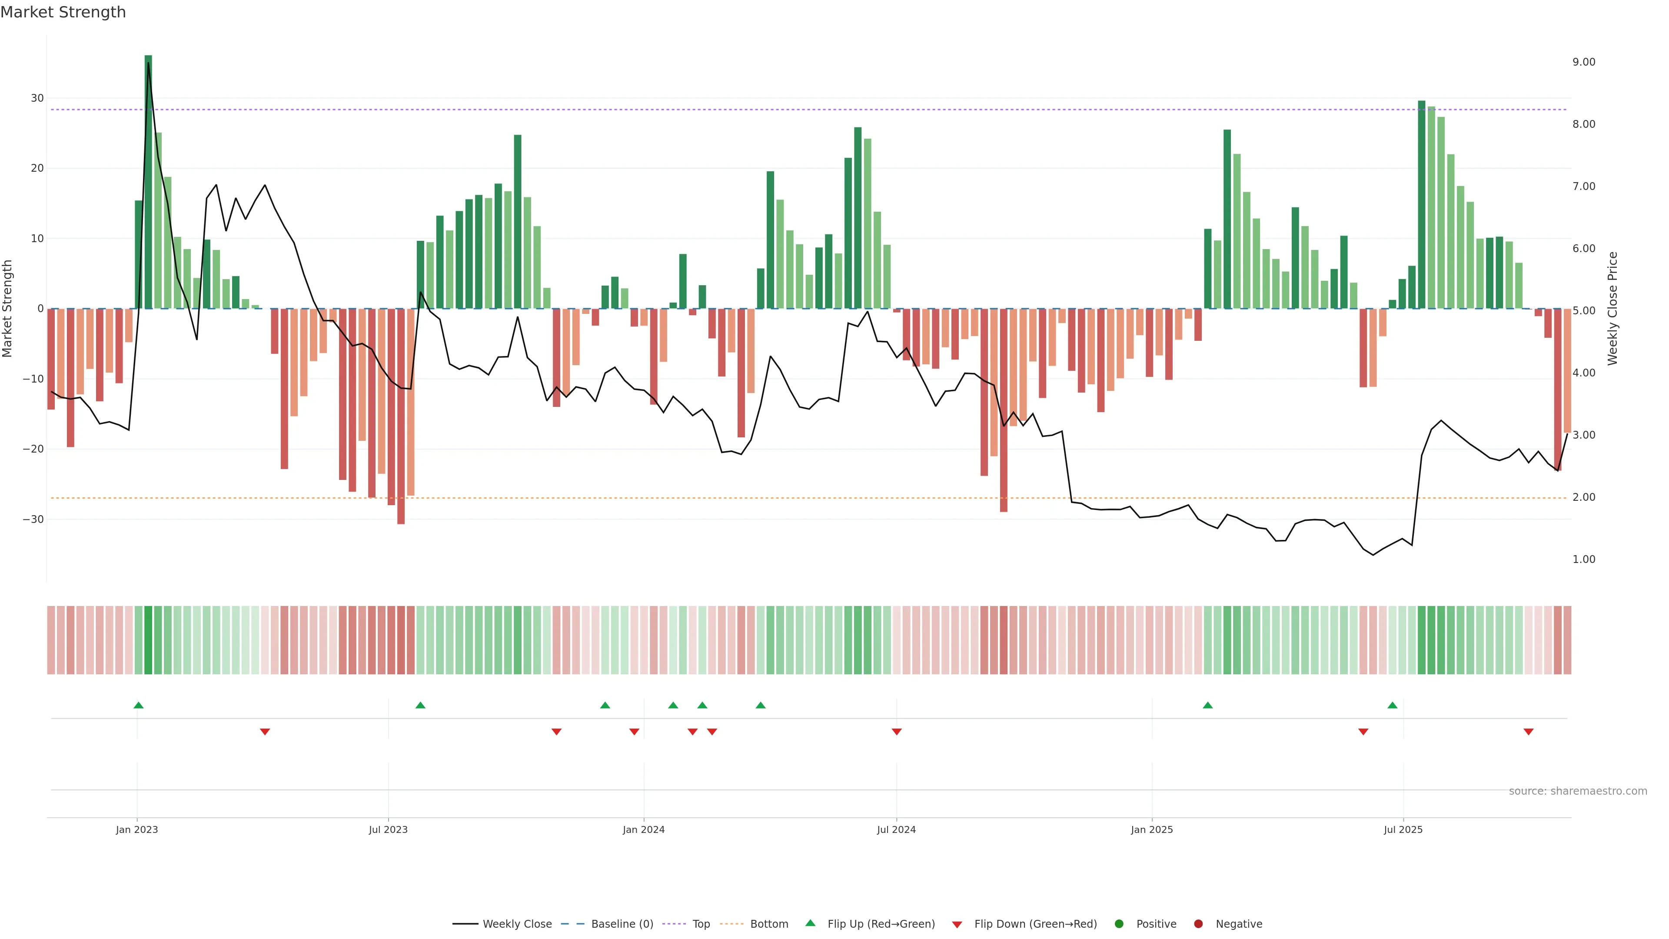The height and width of the screenshot is (939, 1669).
Task: Click the Jul 2025 x-axis label
Action: click(1403, 829)
